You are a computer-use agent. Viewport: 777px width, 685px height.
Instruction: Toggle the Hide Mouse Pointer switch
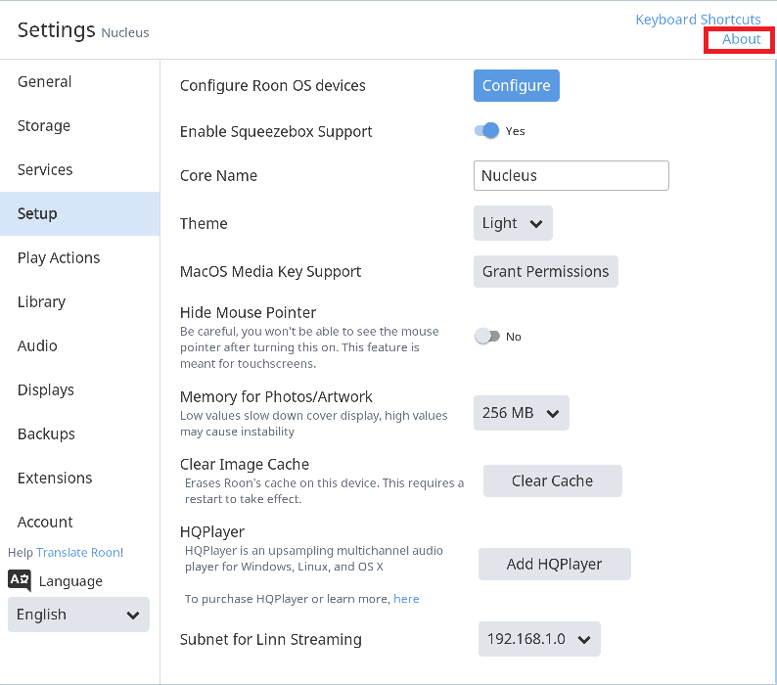[x=486, y=337]
